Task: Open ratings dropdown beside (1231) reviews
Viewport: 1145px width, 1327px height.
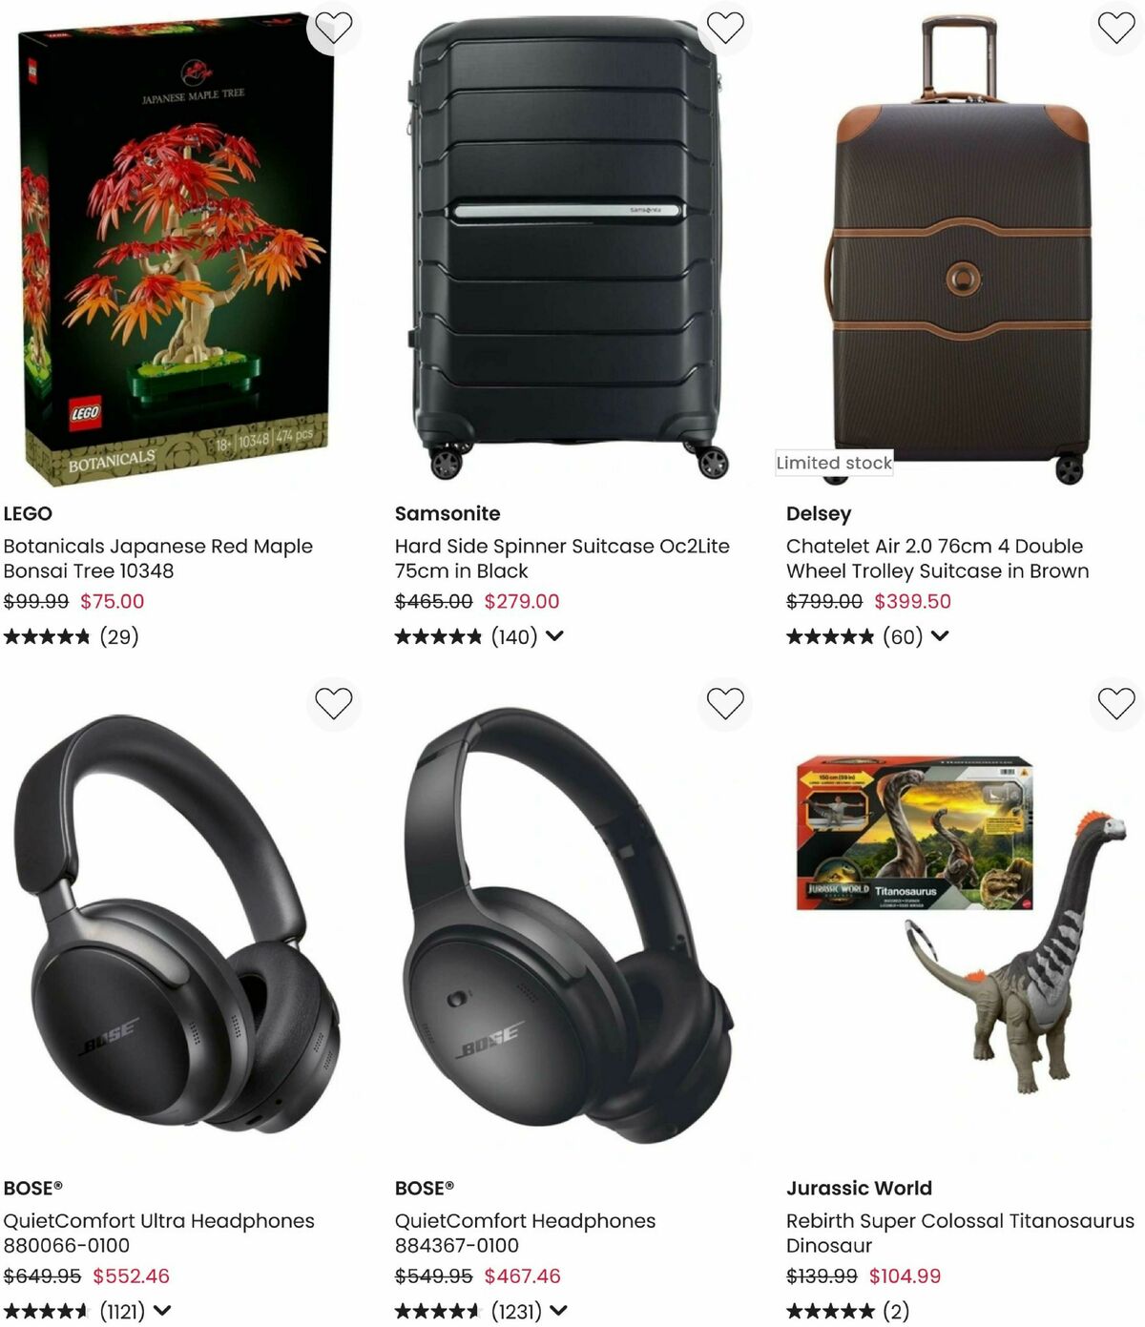Action: pyautogui.click(x=559, y=1311)
